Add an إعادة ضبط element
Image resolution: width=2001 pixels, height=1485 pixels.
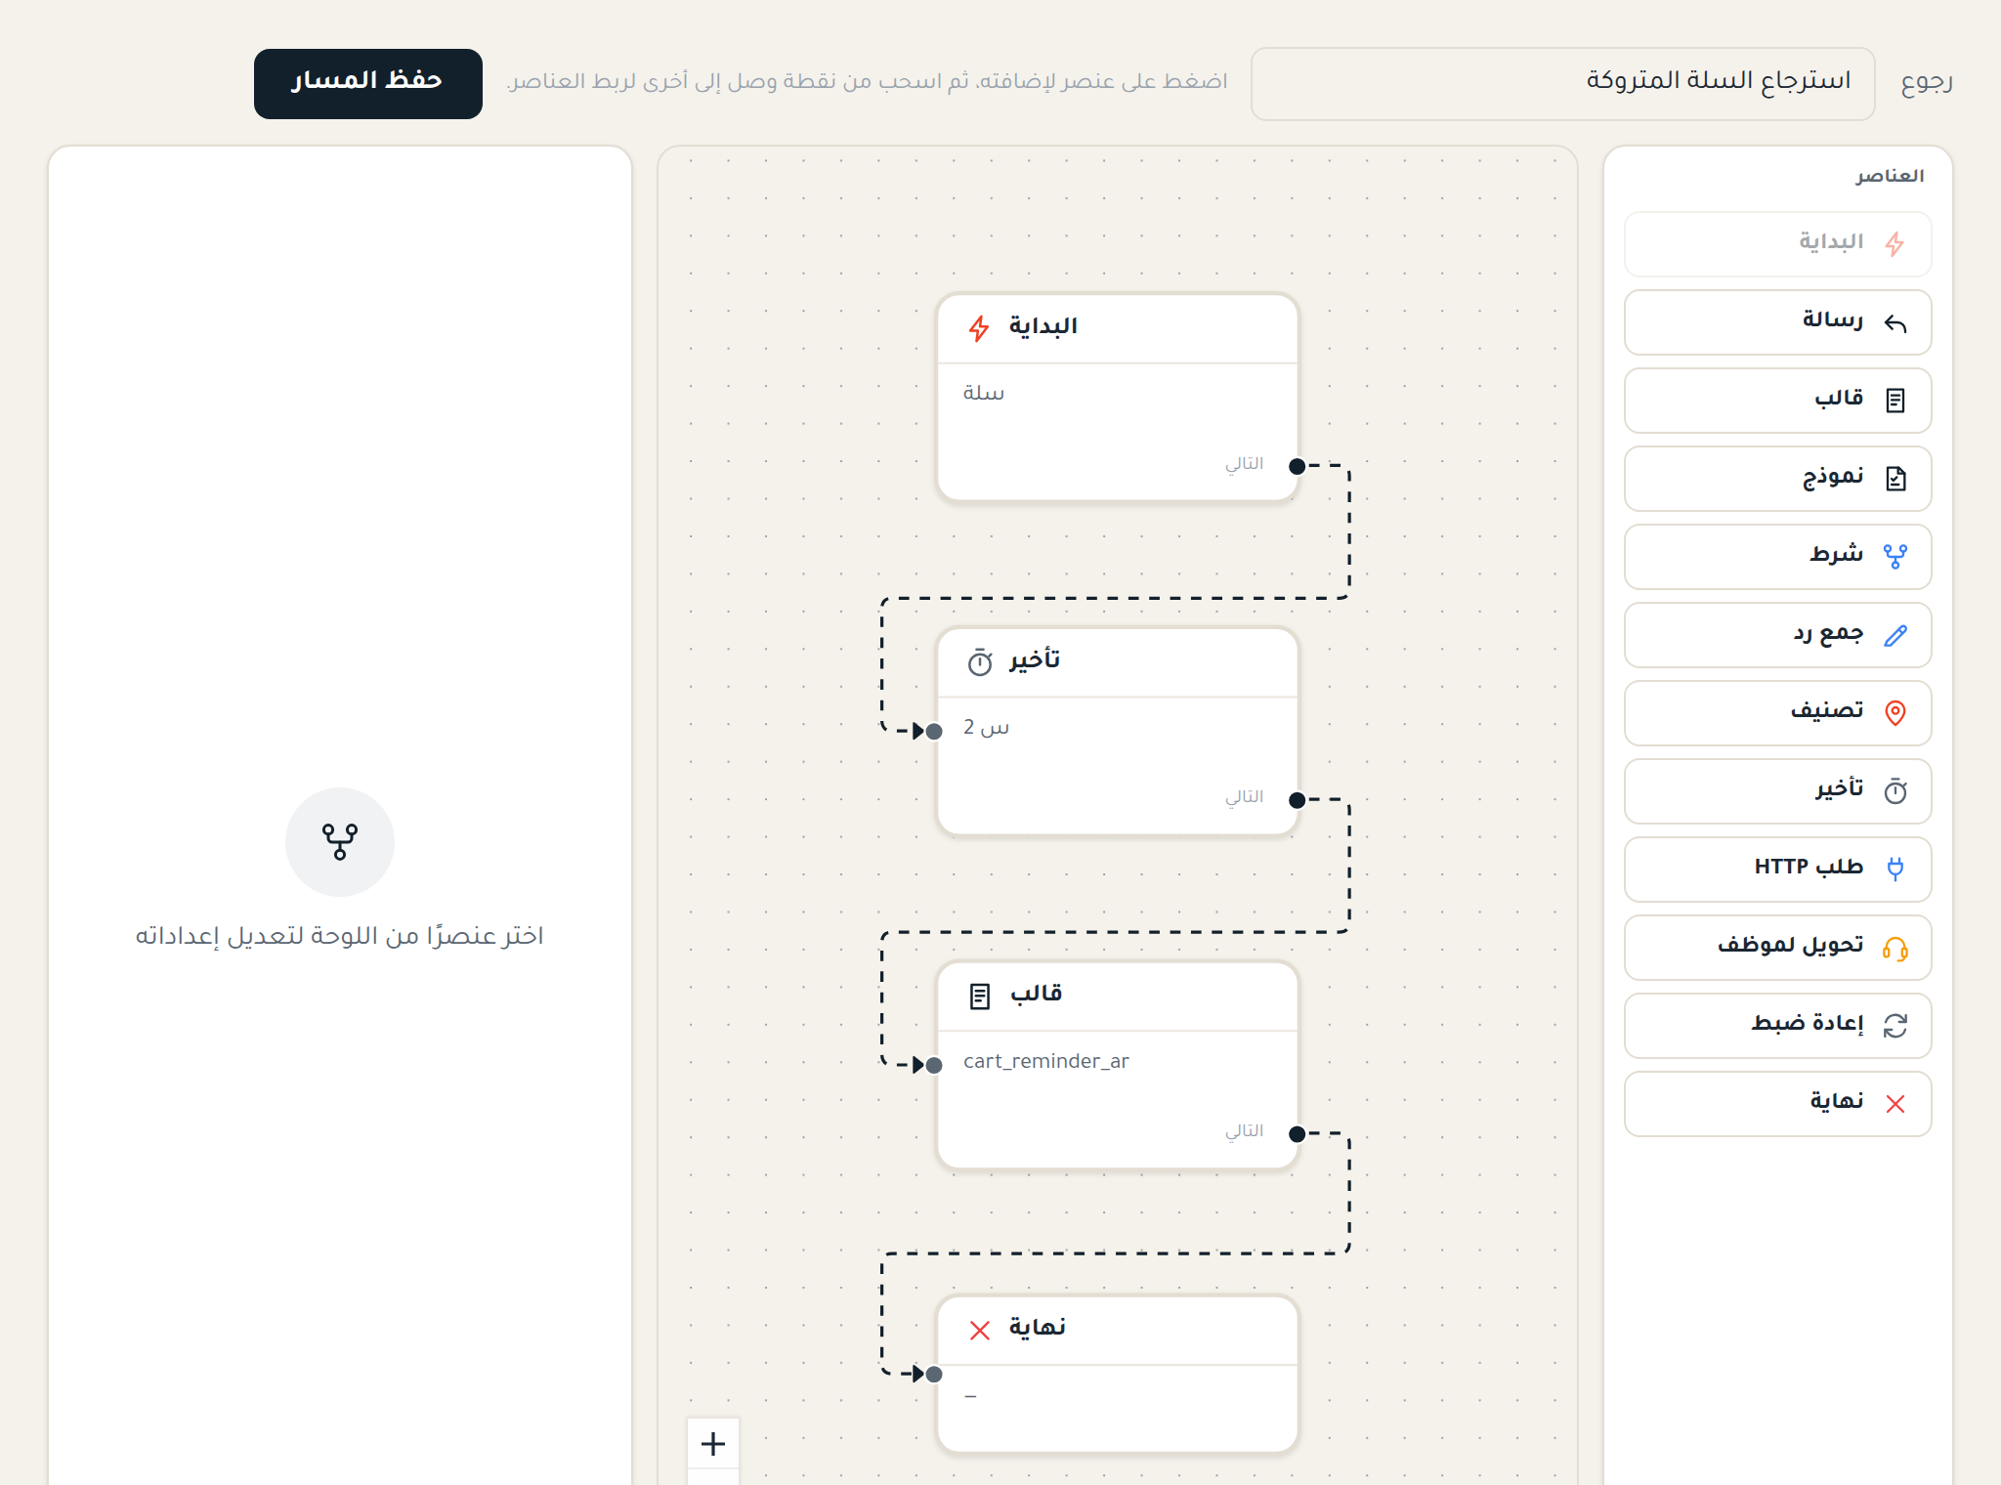click(1778, 1026)
